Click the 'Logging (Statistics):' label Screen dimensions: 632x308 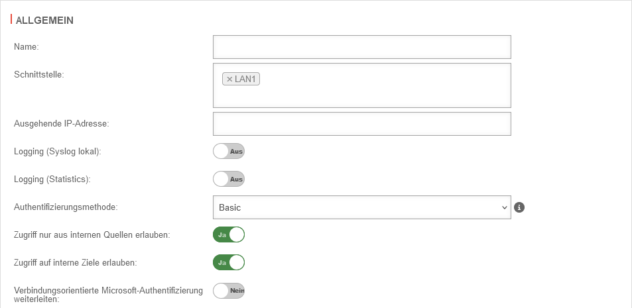click(52, 179)
